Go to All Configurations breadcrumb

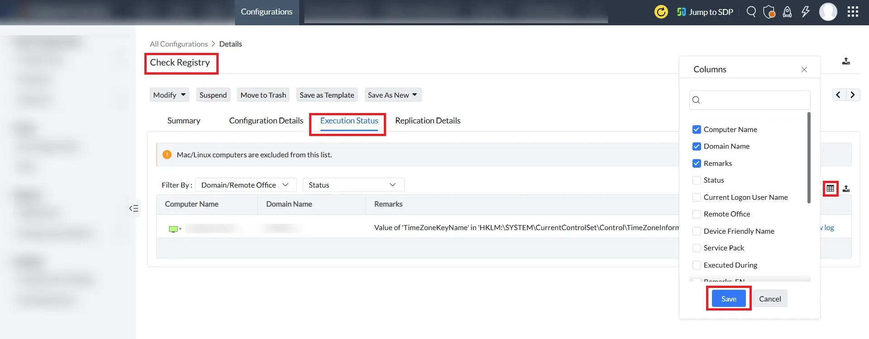[x=179, y=44]
